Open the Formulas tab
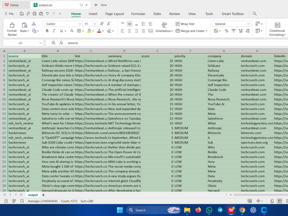Viewport: 288px width, 216px height. click(x=138, y=14)
